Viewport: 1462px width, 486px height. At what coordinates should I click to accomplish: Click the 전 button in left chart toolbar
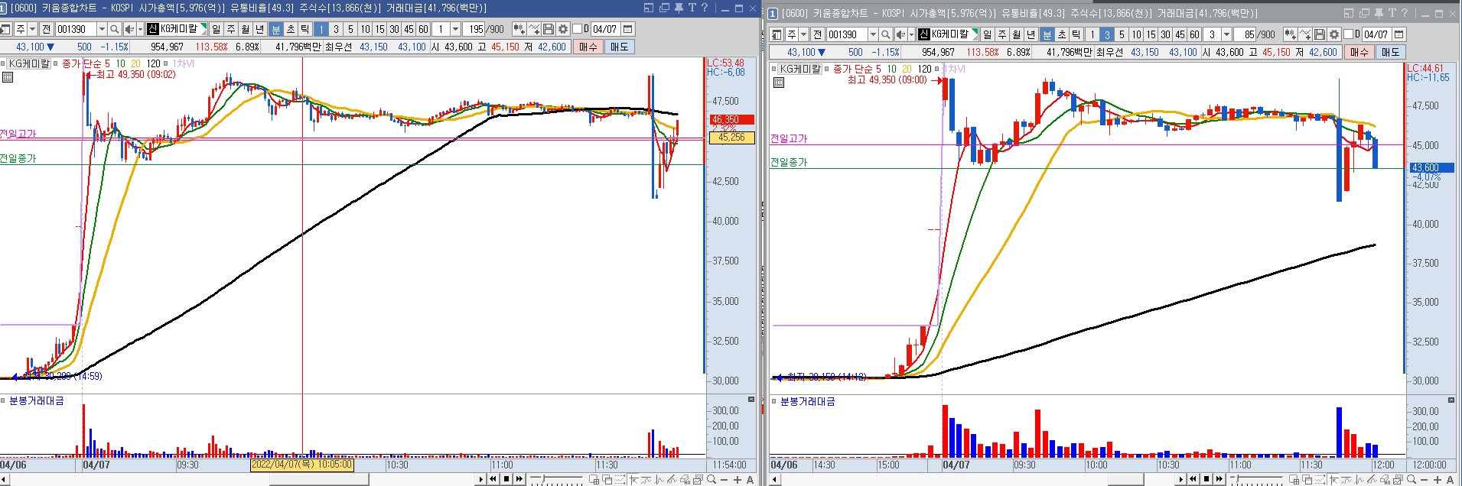tap(47, 29)
